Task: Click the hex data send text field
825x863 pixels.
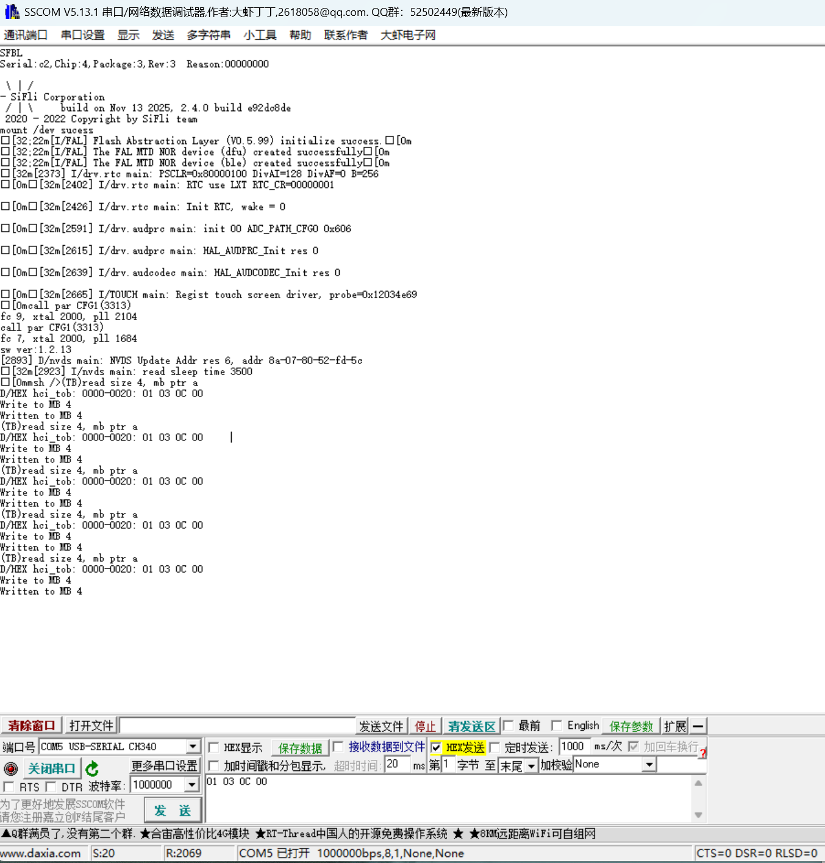Action: coord(448,799)
